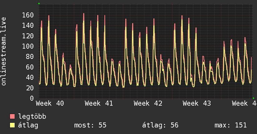Click the 140 y-axis label

pyautogui.click(x=28, y=26)
